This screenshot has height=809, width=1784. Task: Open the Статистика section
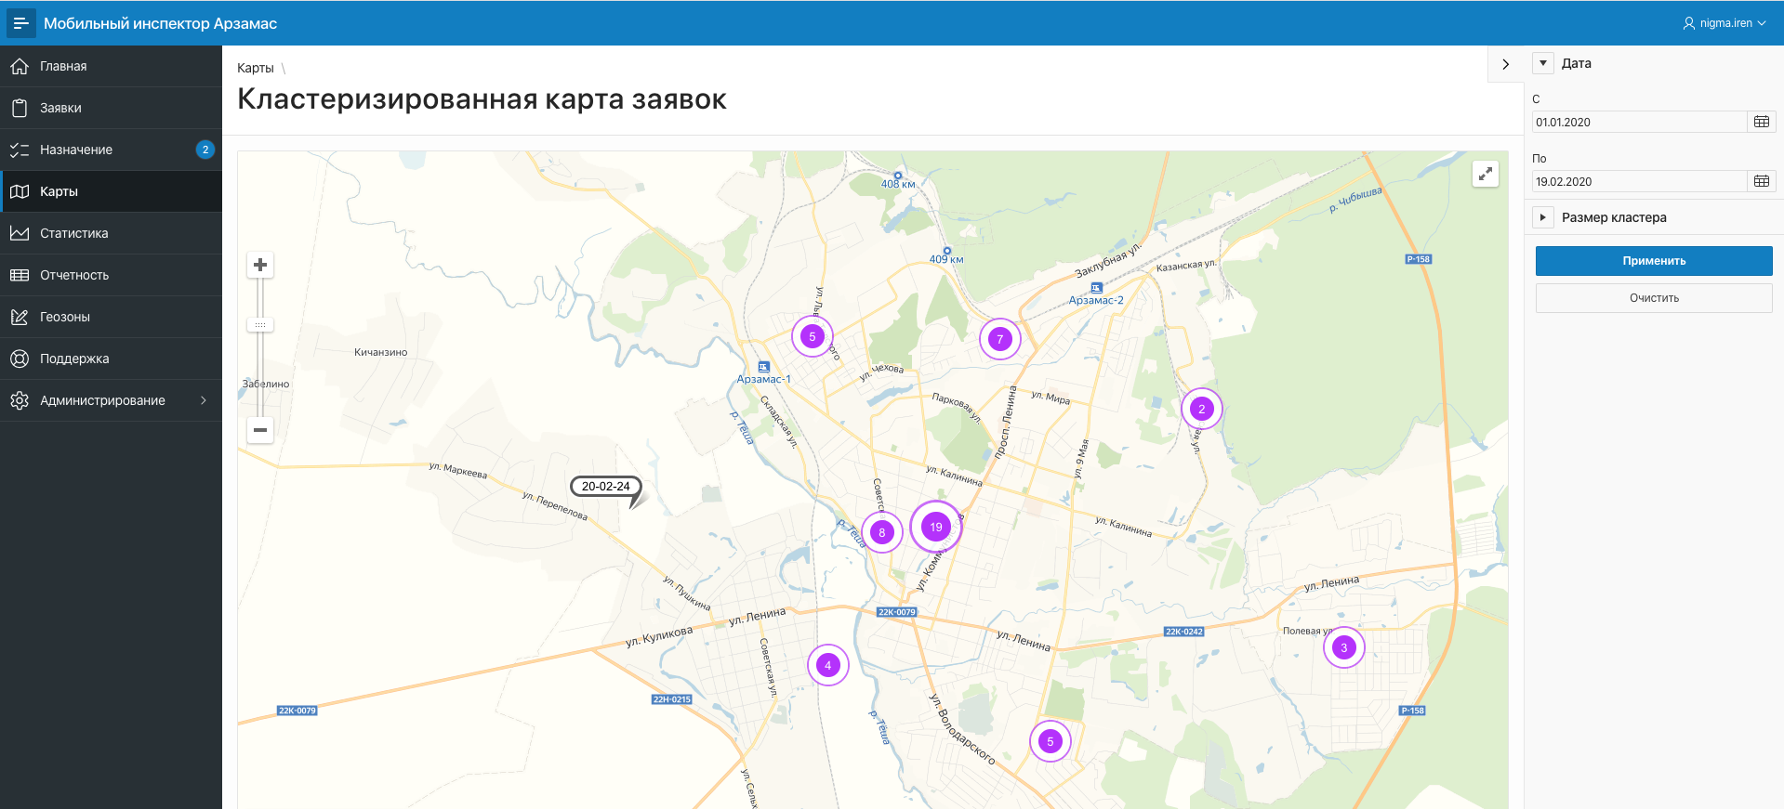[111, 233]
